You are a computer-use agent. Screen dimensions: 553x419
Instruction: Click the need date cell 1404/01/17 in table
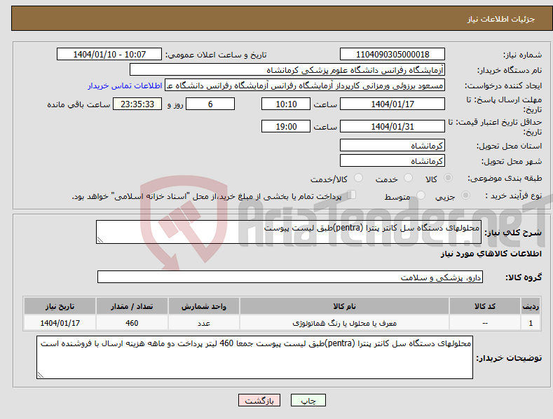tap(60, 323)
